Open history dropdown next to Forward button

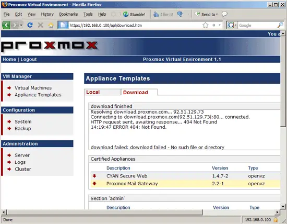[21, 25]
